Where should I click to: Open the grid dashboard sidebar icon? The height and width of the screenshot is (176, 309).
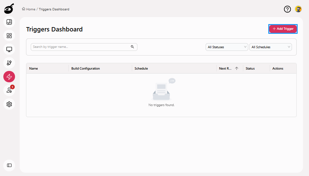point(9,35)
